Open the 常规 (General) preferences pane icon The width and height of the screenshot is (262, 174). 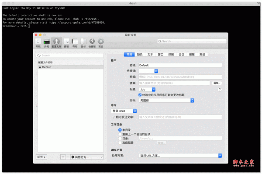[38, 43]
